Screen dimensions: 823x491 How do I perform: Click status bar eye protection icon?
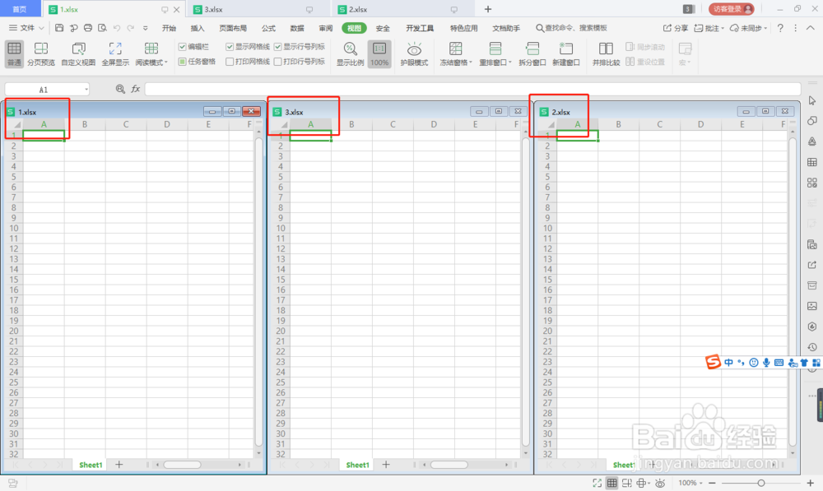660,483
